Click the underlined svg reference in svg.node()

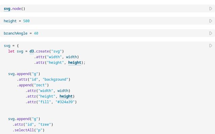tap(7, 9)
